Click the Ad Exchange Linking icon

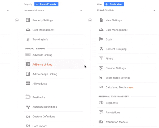(x=28, y=74)
